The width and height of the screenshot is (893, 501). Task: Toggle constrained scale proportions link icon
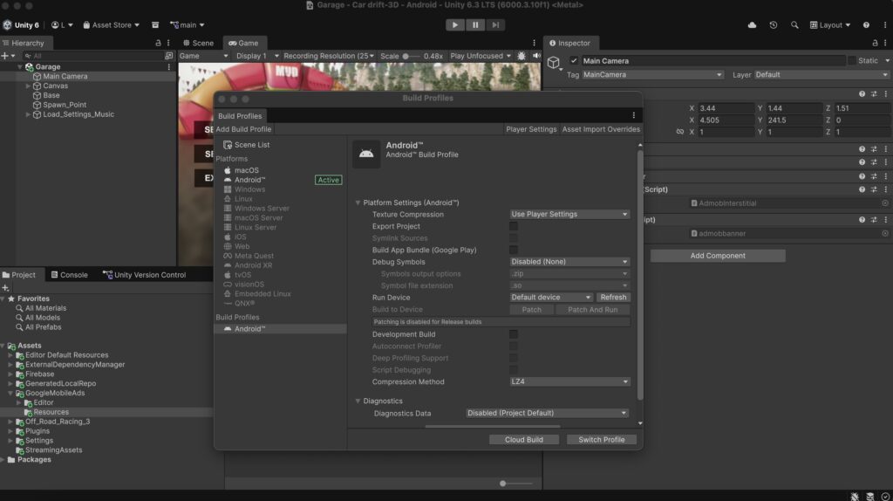coord(679,132)
